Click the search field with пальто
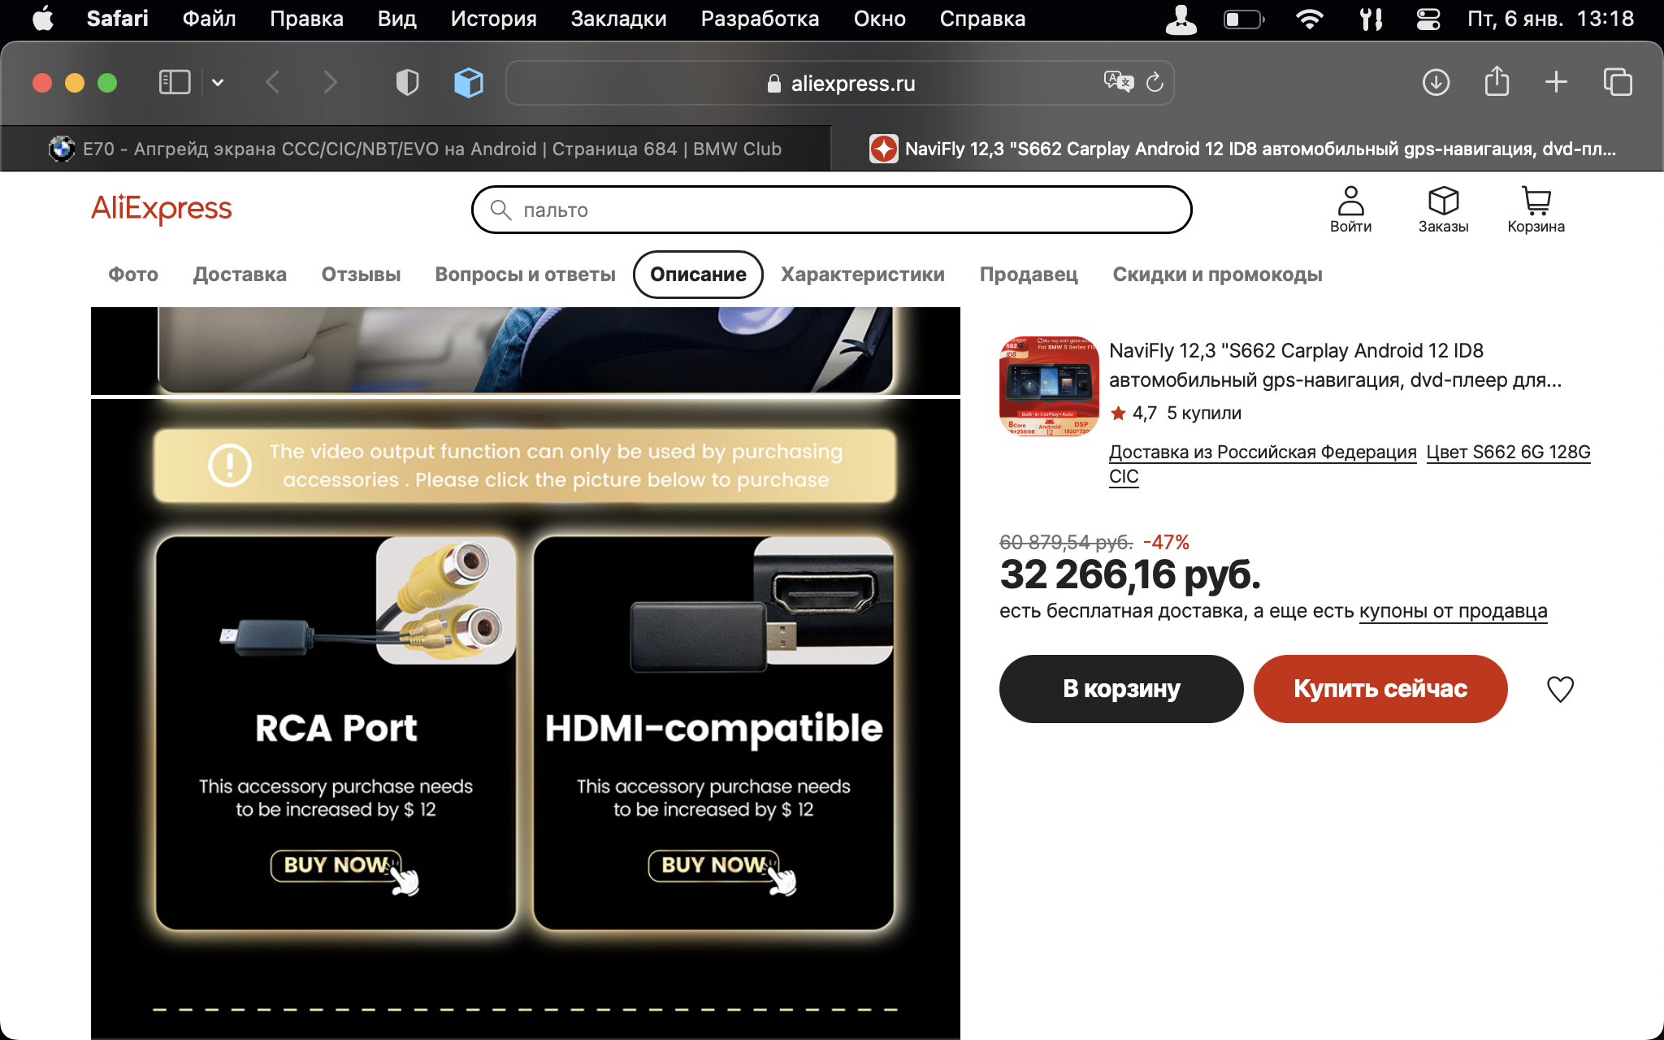 831,210
